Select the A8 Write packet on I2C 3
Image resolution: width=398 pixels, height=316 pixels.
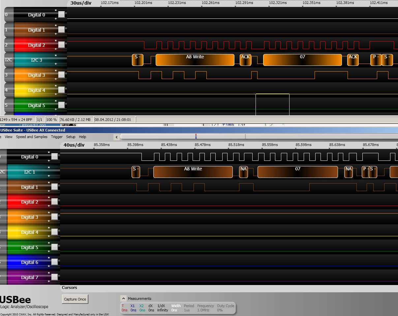195,60
